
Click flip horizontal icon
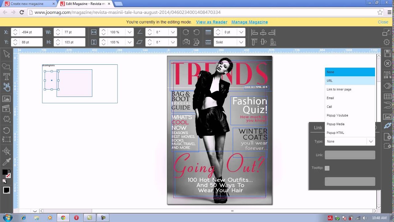tap(186, 42)
